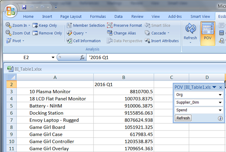Click the Save icon in Quick Access Toolbar
Screen dimensions: 226x152
(x=24, y=7)
